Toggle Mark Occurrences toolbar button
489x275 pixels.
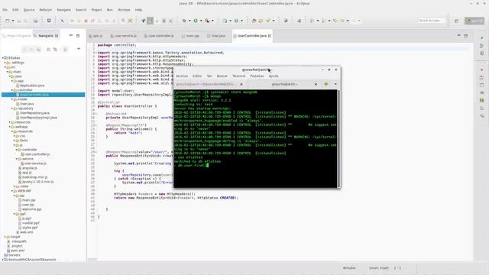pyautogui.click(x=150, y=21)
